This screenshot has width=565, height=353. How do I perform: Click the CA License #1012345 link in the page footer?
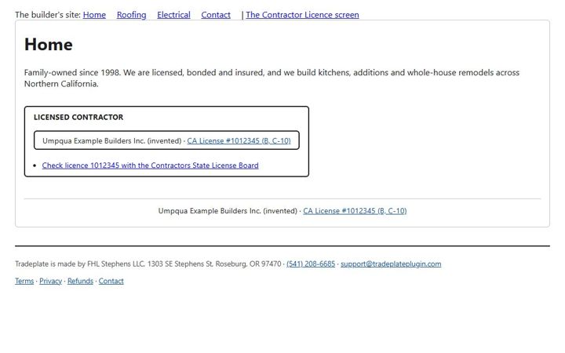[355, 211]
